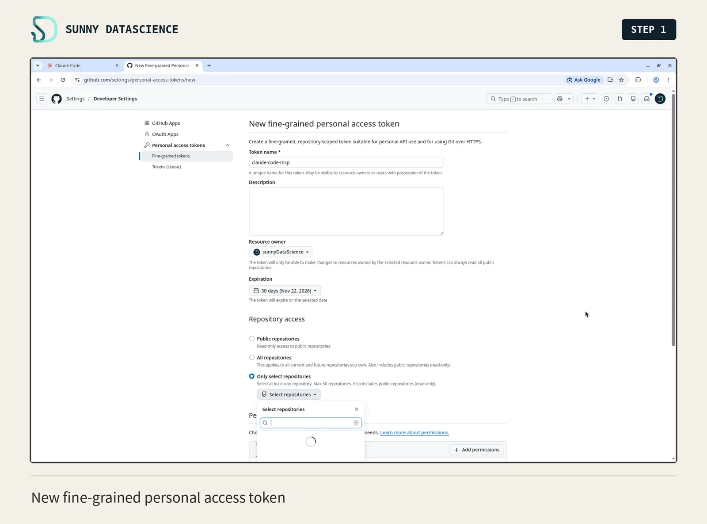707x524 pixels.
Task: Open the GitHub hamburger navigation menu
Action: pos(42,99)
